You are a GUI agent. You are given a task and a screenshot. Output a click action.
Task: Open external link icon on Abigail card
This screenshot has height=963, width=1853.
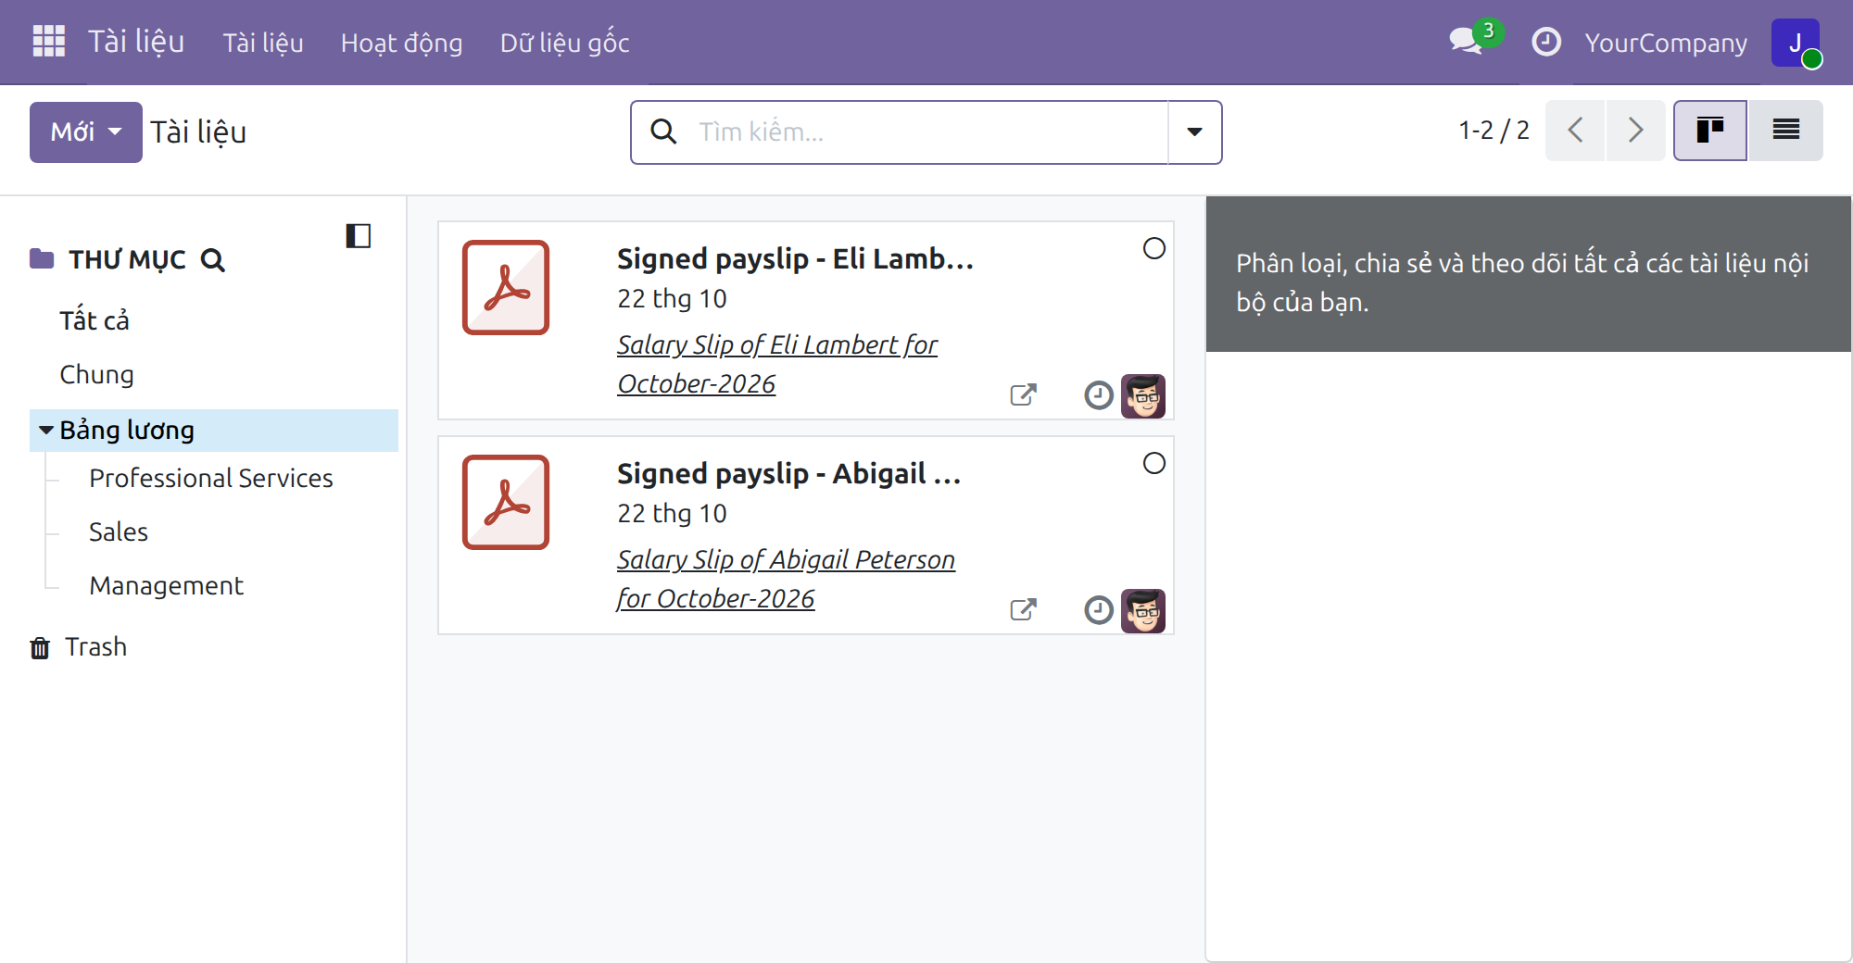pyautogui.click(x=1023, y=610)
